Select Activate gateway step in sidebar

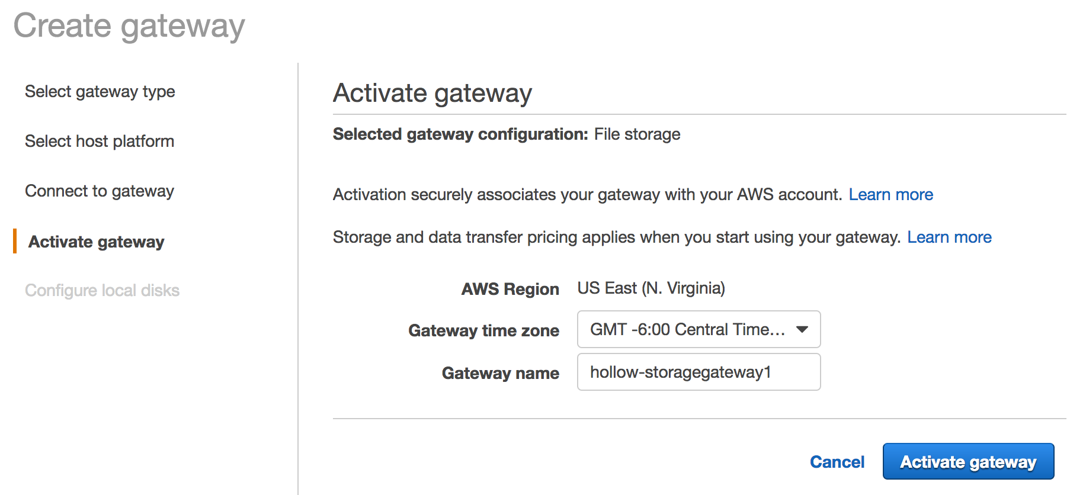pos(97,242)
